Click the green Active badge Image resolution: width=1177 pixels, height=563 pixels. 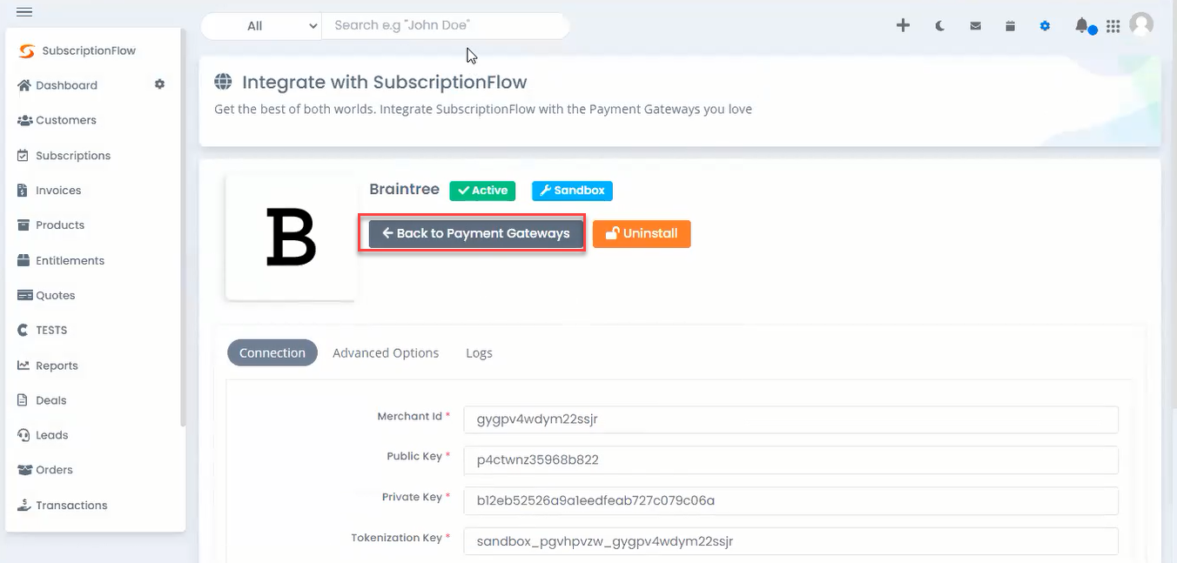[482, 191]
